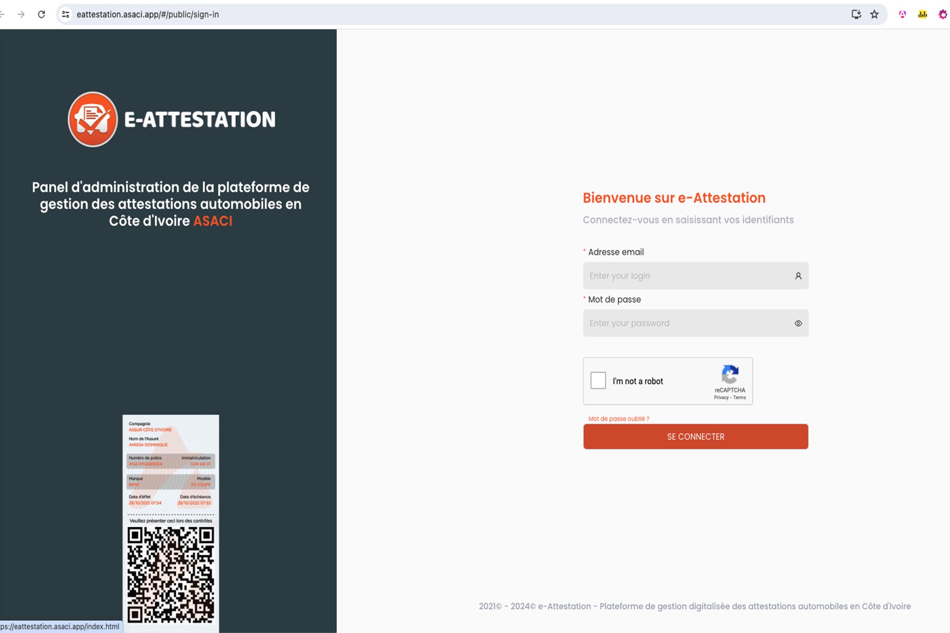Click the orange ASACI text

(213, 221)
